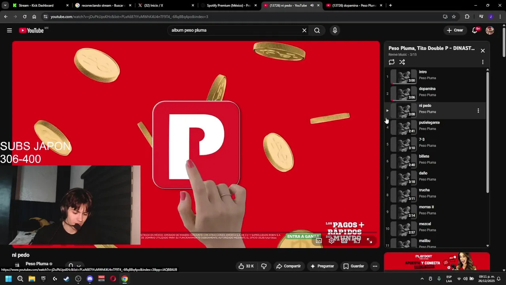
Task: Click the Crear button
Action: [x=455, y=30]
